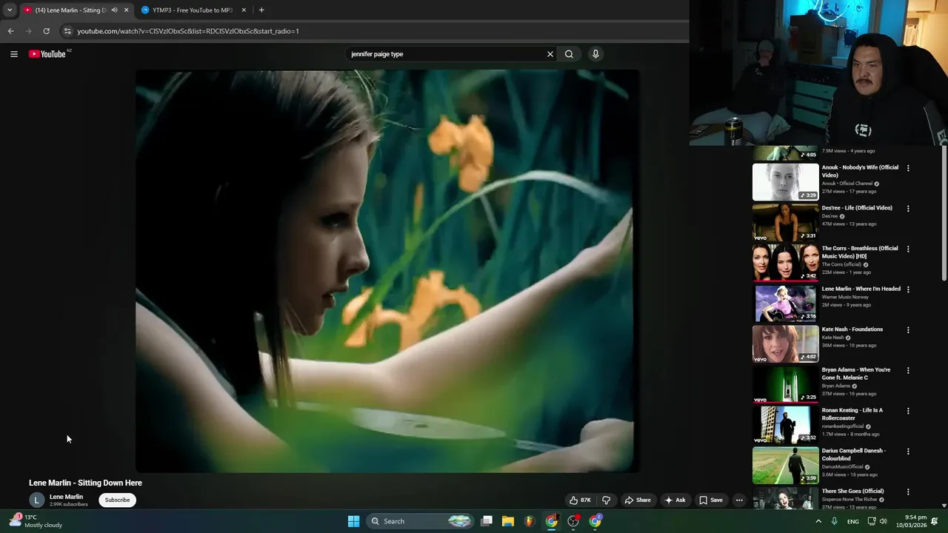This screenshot has width=948, height=533.
Task: Run the search with the magnifier button
Action: [x=569, y=54]
